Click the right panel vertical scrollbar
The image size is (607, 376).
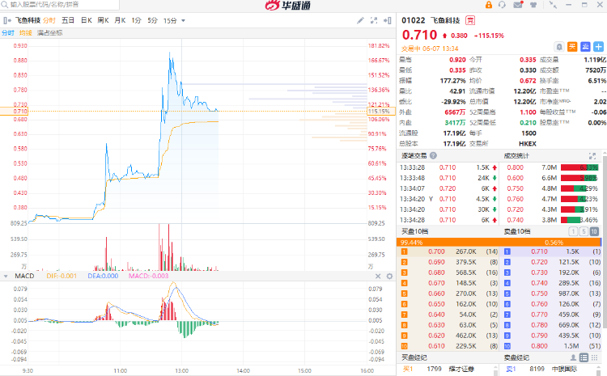605,240
